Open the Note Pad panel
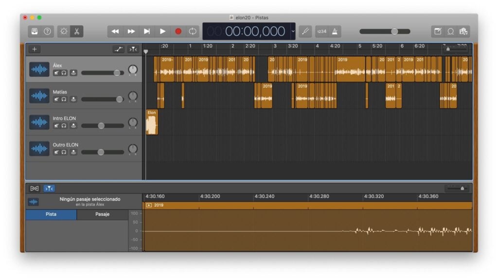This screenshot has width=498, height=279. [438, 31]
